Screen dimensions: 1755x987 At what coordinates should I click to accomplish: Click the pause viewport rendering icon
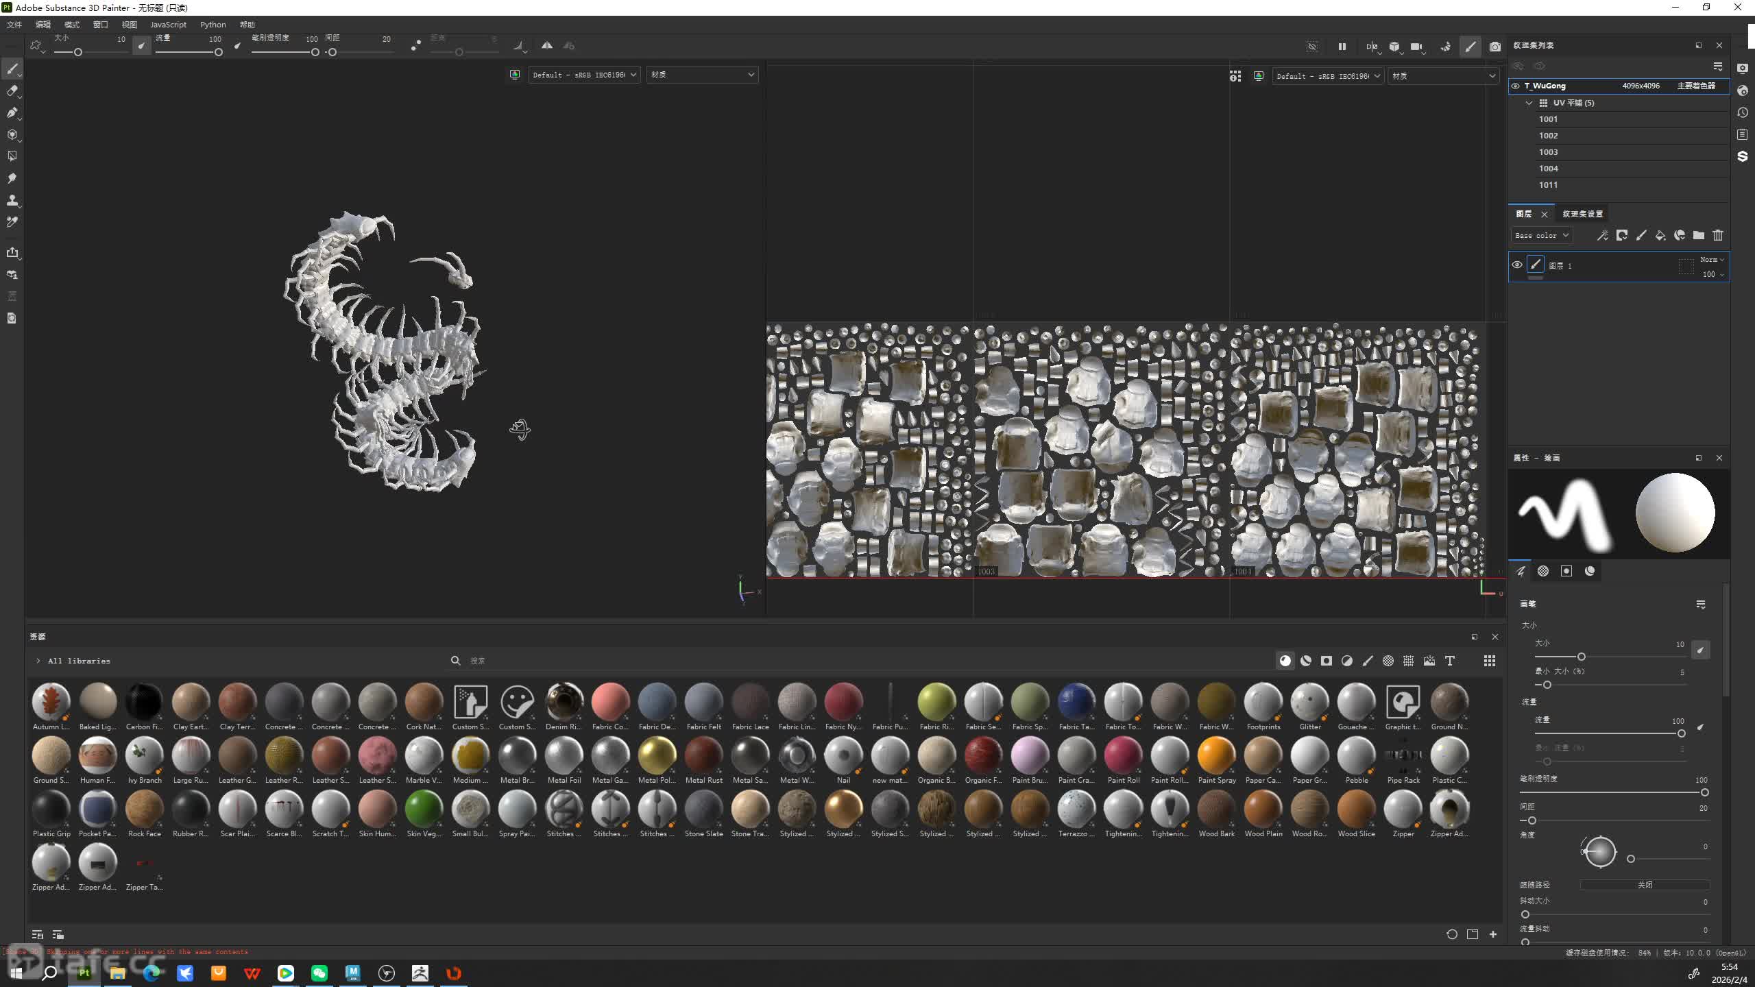1342,47
